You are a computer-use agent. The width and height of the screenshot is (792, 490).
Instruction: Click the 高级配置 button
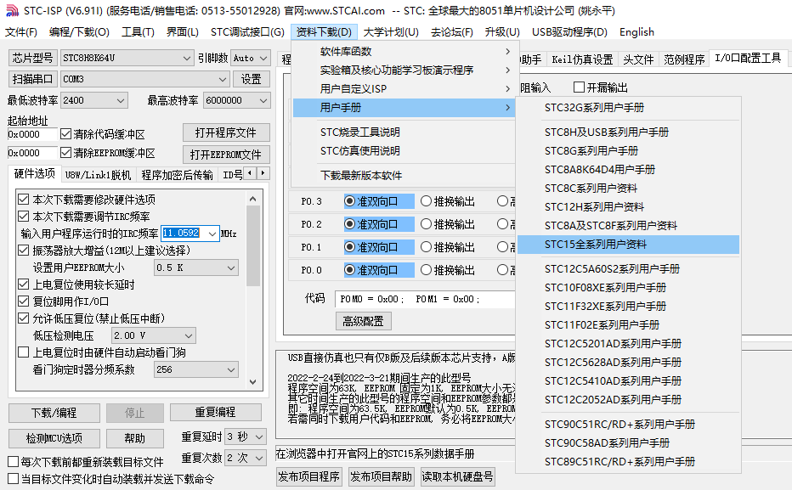click(x=363, y=321)
